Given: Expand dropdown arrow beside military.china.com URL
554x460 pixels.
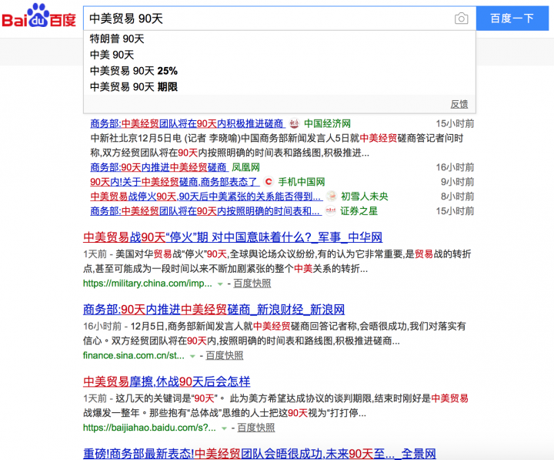Looking at the screenshot, I should [x=220, y=284].
